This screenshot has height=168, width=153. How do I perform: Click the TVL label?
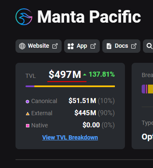(x=31, y=76)
